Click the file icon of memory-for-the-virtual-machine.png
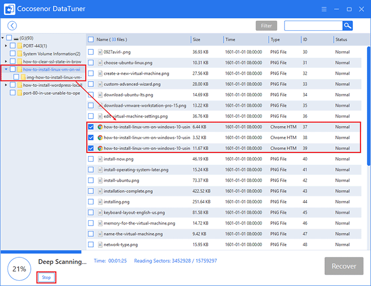 pos(100,223)
